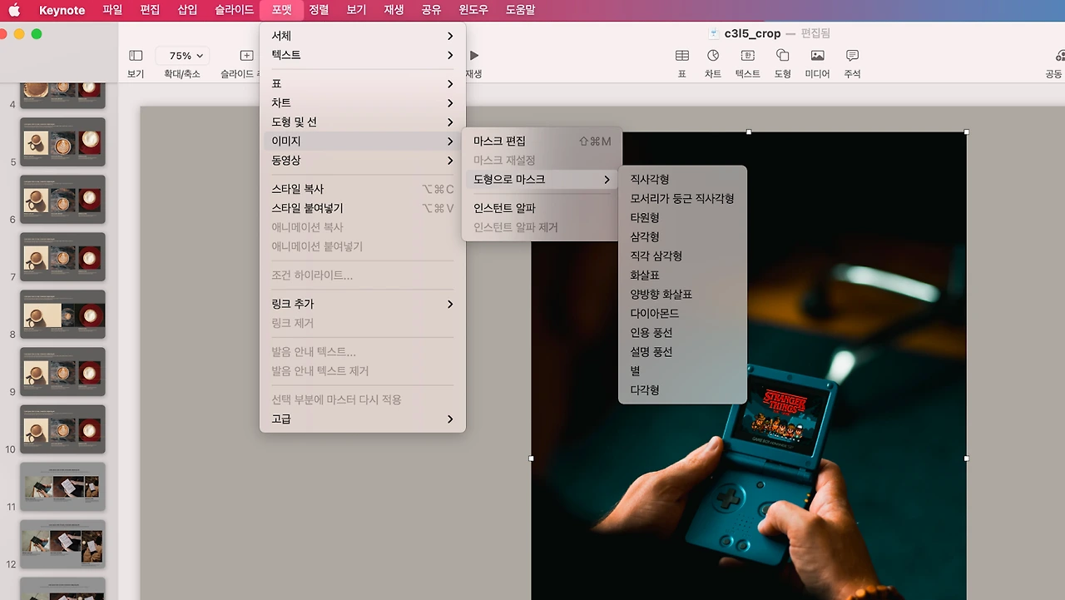Select slide 7 thumbnail
This screenshot has width=1065, height=600.
[x=62, y=256]
